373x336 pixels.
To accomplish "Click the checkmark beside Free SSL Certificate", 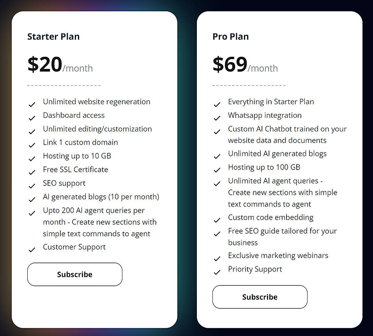I will coord(32,172).
